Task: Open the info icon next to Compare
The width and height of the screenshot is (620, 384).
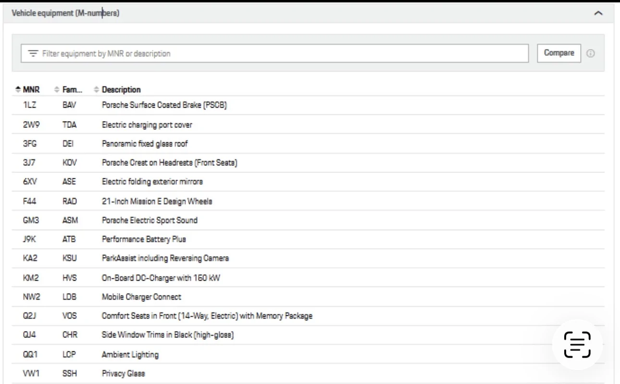Action: (590, 53)
